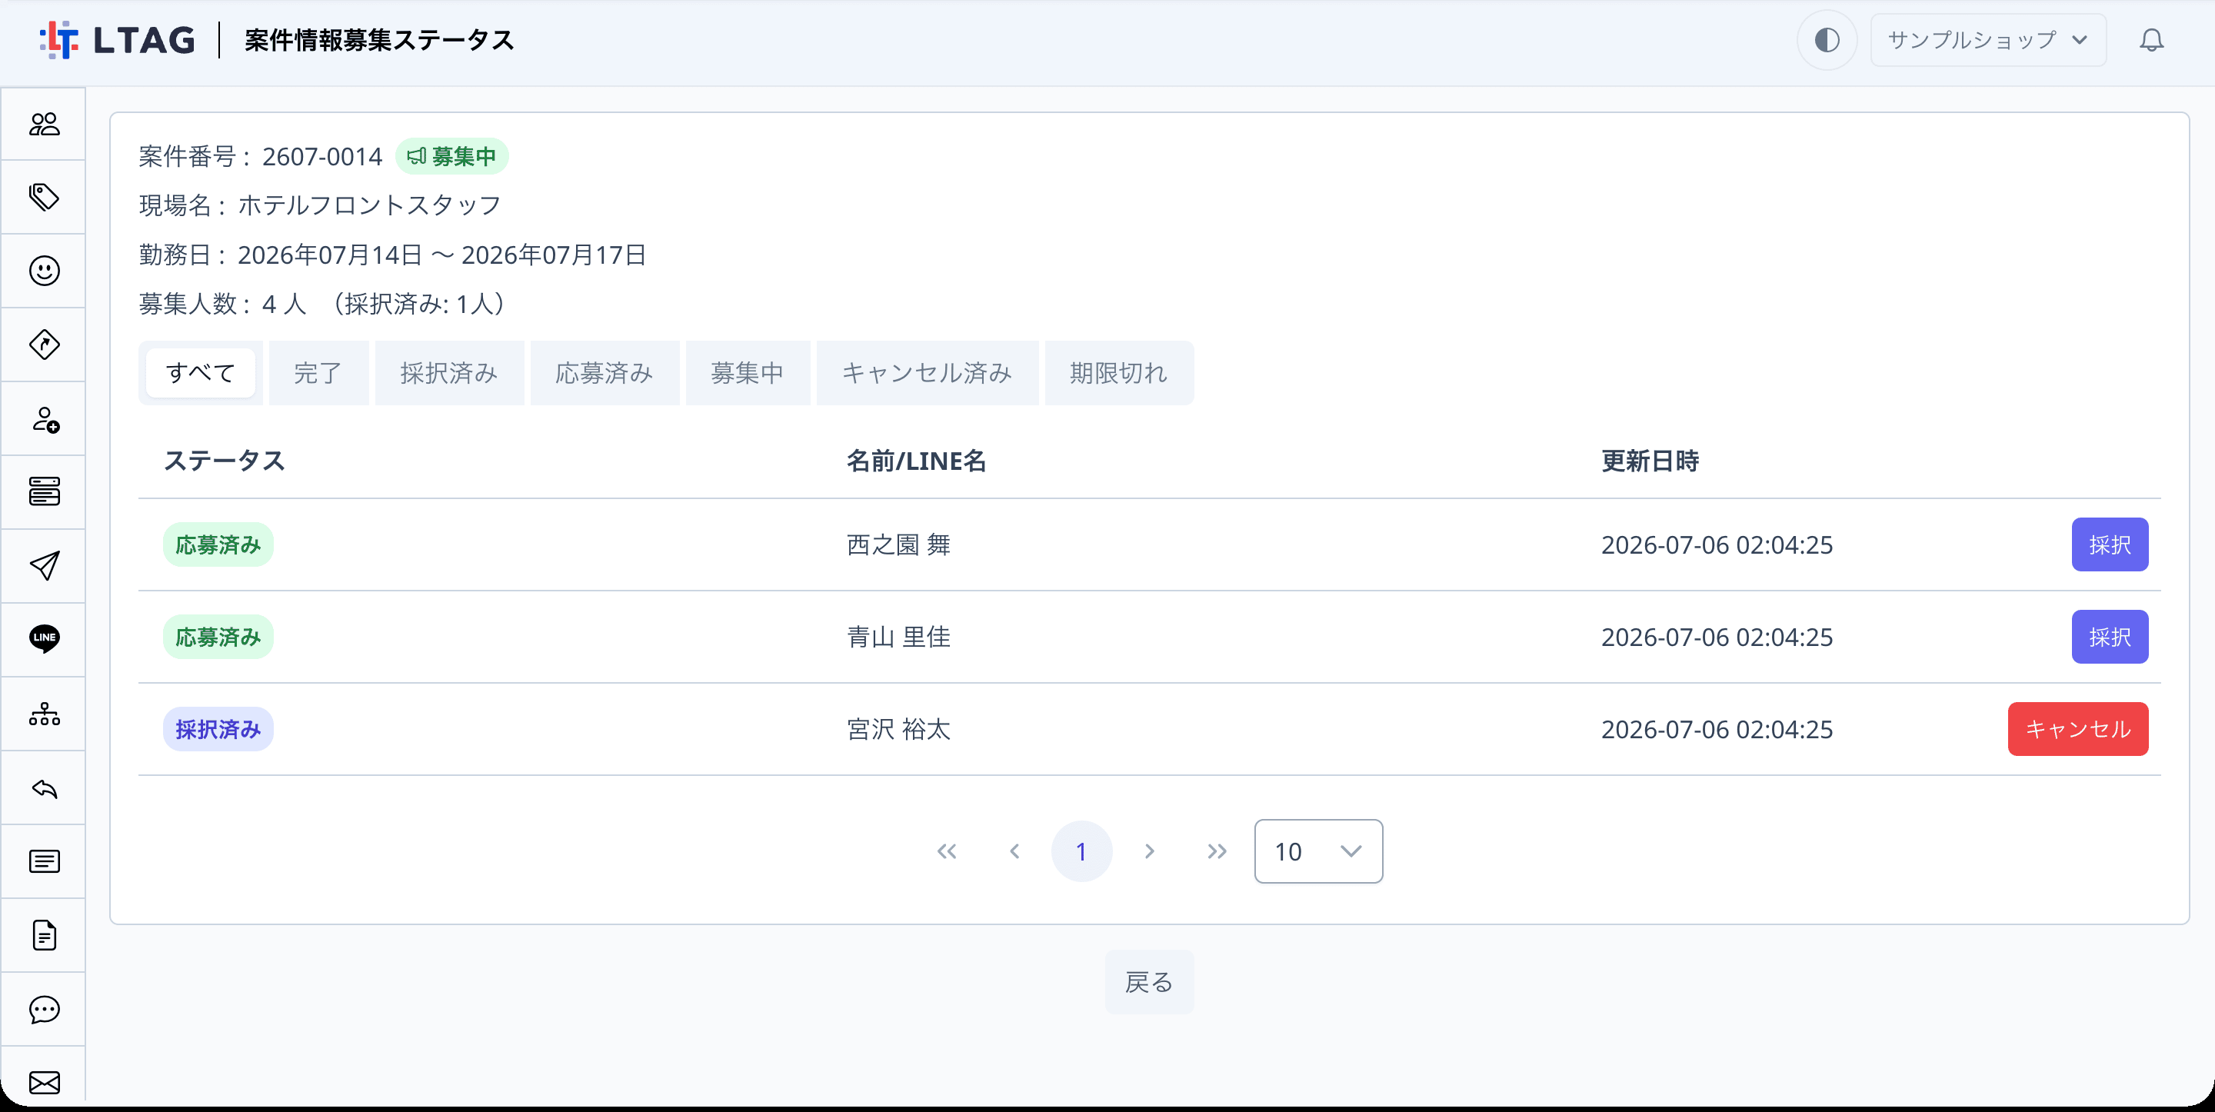Switch to the 期限切れ tab
Viewport: 2215px width, 1112px height.
[1119, 372]
